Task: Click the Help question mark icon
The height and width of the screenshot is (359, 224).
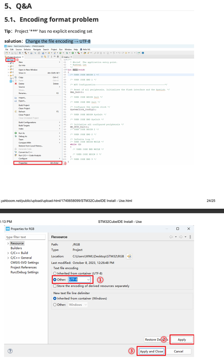Action: (10, 351)
